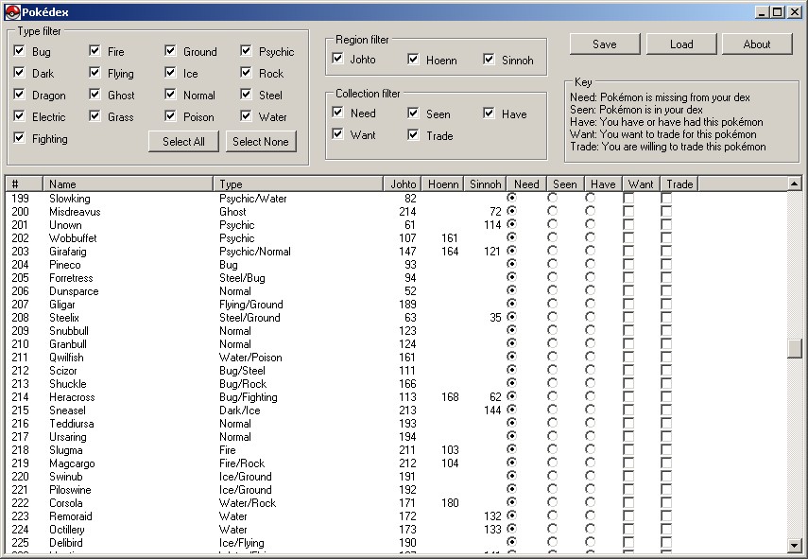The width and height of the screenshot is (808, 559).
Task: Uncheck the Rock type checkbox
Action: point(246,73)
